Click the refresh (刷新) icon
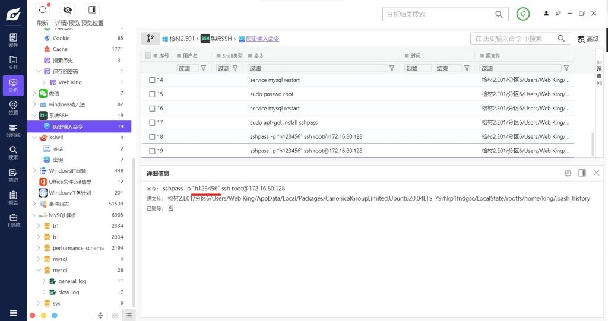Screen dimensions: 608x321 (x=42, y=10)
